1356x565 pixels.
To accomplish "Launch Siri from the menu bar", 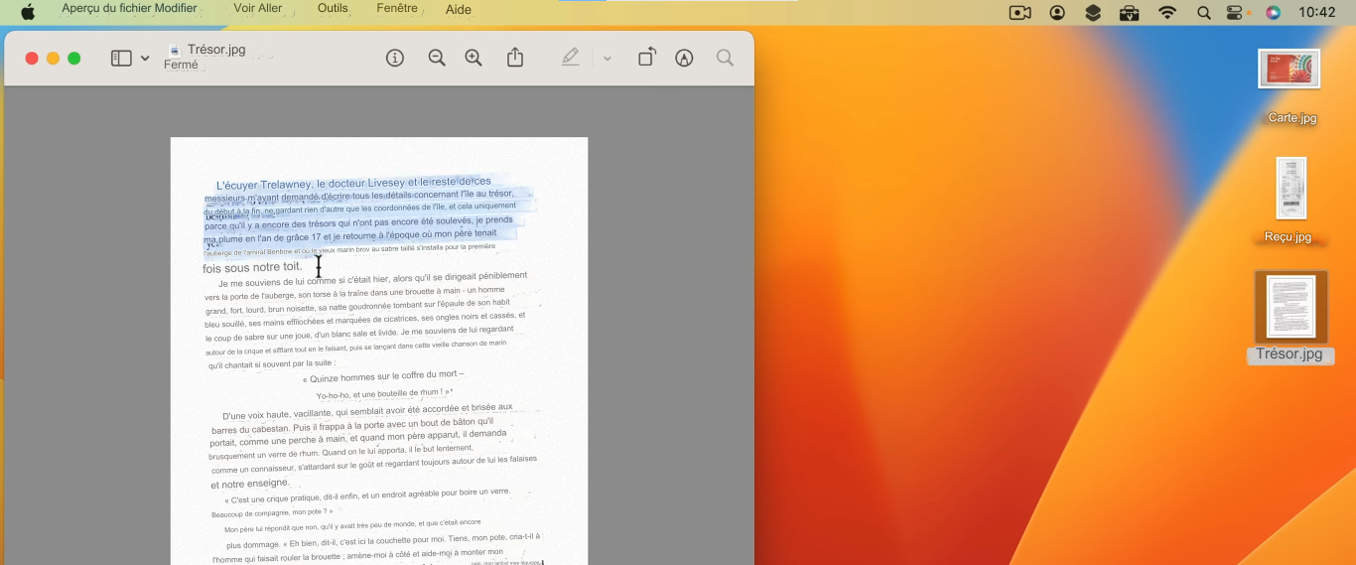I will coord(1274,13).
